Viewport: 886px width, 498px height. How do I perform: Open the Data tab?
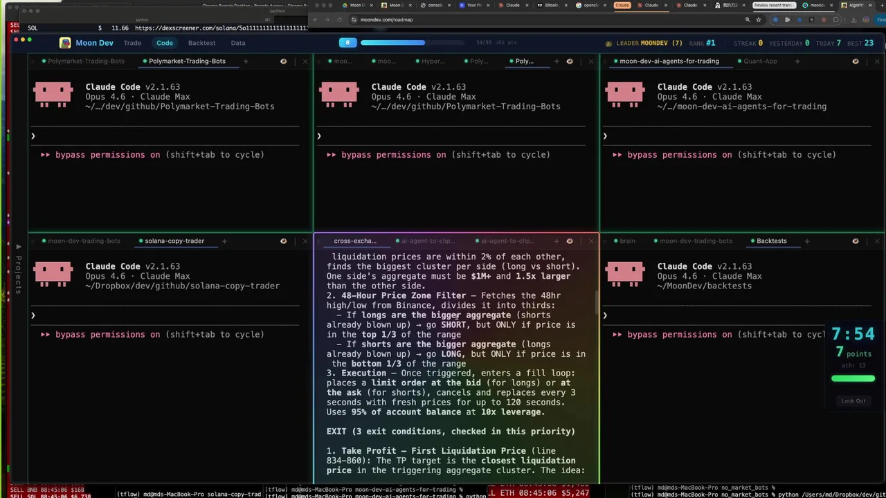coord(238,43)
